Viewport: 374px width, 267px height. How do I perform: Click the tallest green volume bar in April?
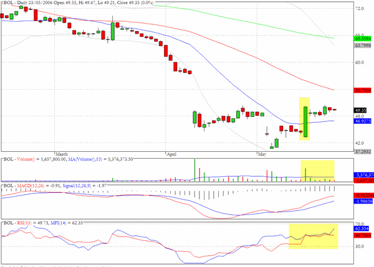click(x=194, y=170)
